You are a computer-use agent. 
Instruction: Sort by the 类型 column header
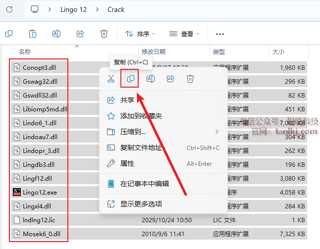219,52
